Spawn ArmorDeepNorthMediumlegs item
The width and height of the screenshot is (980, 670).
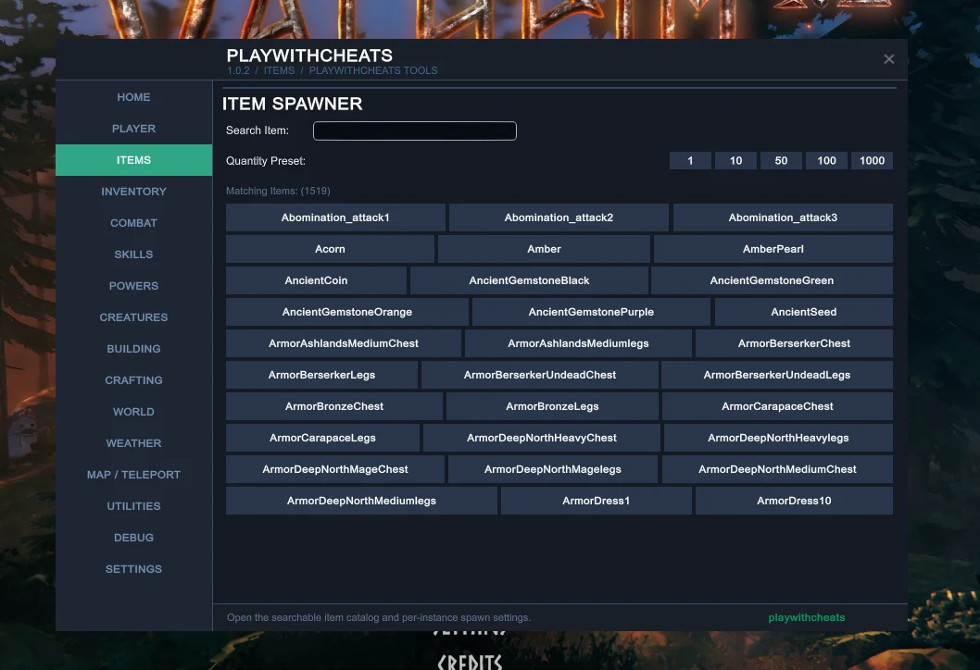[x=361, y=501]
